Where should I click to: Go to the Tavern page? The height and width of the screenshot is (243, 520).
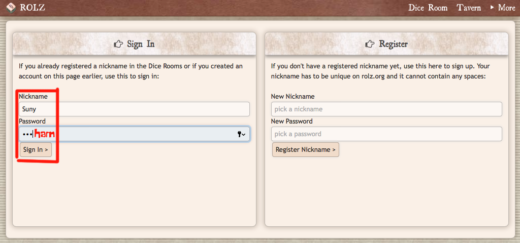coord(469,8)
